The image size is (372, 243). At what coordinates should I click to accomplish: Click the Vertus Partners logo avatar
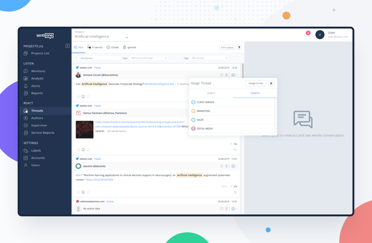pos(78,113)
